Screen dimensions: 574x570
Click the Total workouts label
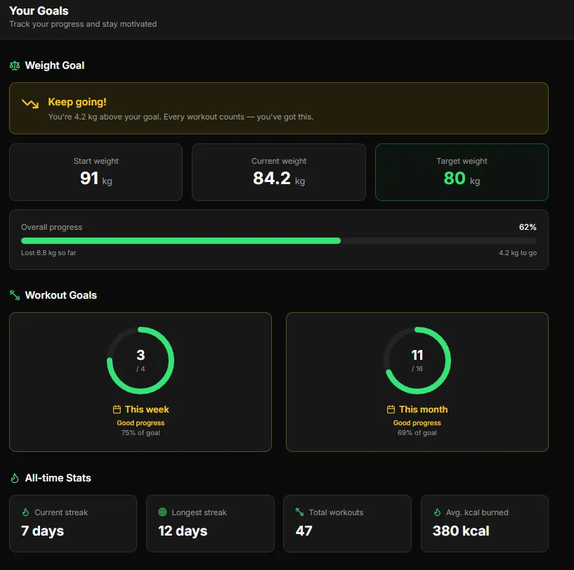point(336,512)
